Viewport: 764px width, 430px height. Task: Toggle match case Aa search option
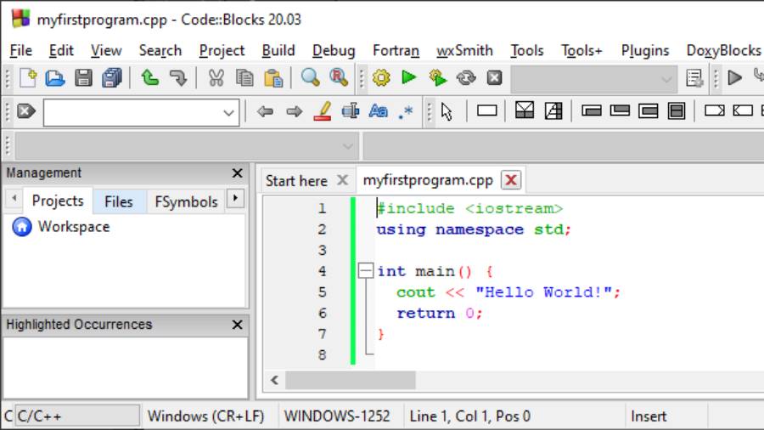(x=379, y=111)
